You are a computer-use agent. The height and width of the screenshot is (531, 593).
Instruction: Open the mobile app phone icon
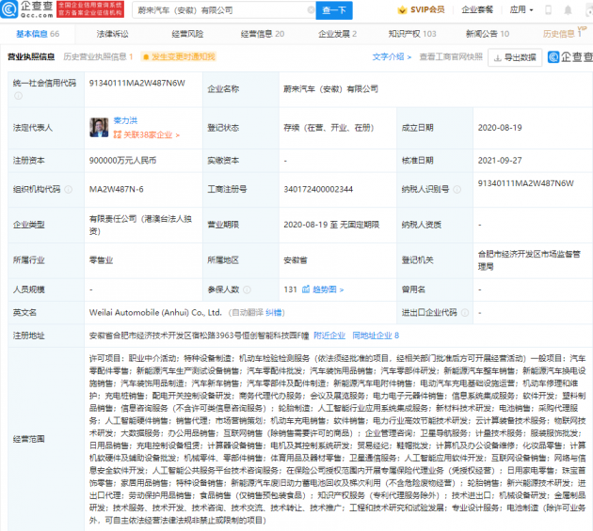(549, 10)
